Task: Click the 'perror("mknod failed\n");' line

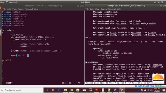Action: tap(35, 44)
